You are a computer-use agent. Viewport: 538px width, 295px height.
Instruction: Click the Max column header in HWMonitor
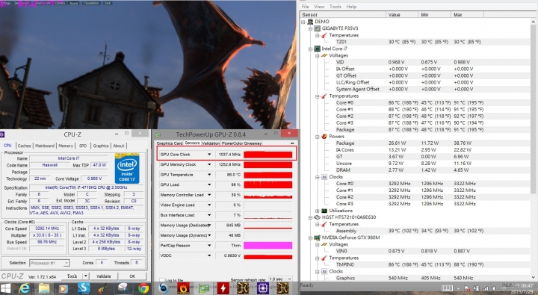pyautogui.click(x=467, y=15)
